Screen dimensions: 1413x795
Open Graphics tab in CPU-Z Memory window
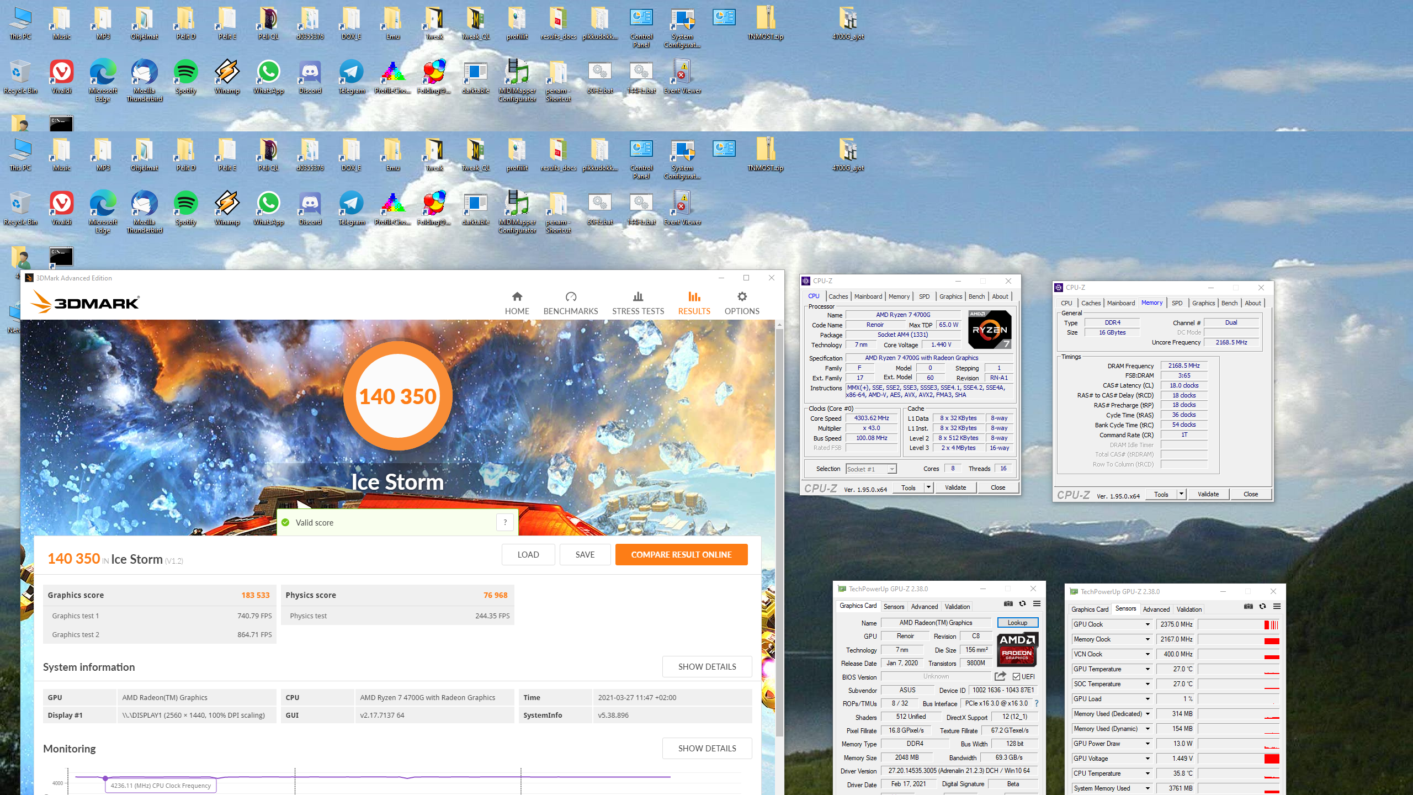click(x=1203, y=303)
